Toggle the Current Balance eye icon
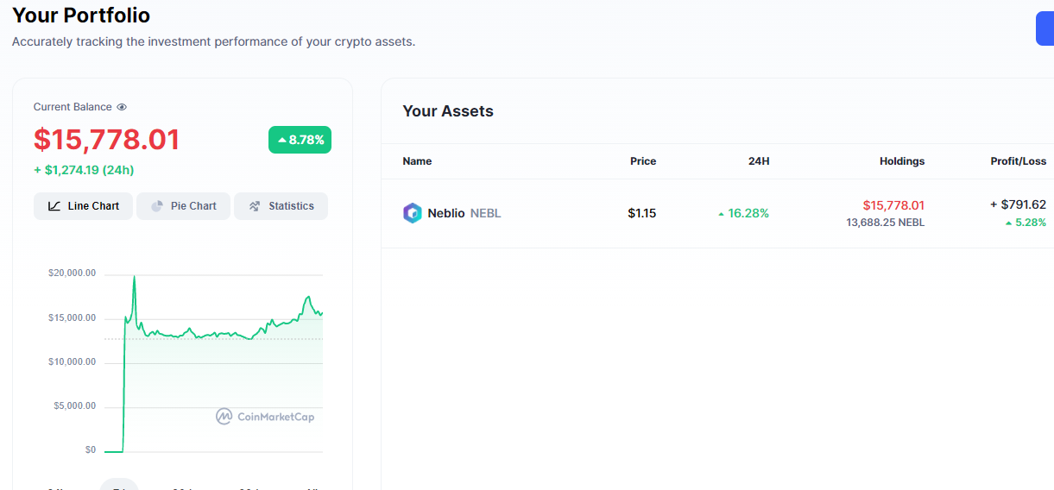The width and height of the screenshot is (1054, 490). [122, 107]
